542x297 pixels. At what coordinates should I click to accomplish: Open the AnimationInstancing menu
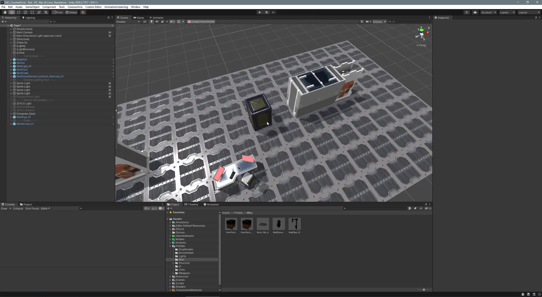click(116, 7)
